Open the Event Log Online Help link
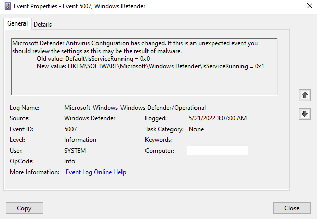 [96, 172]
